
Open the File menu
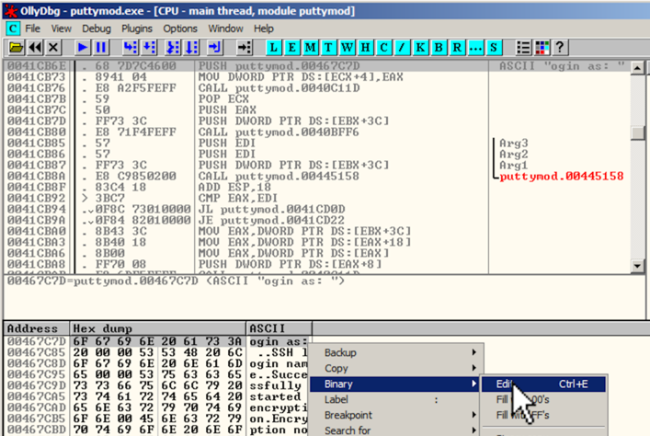[x=33, y=29]
